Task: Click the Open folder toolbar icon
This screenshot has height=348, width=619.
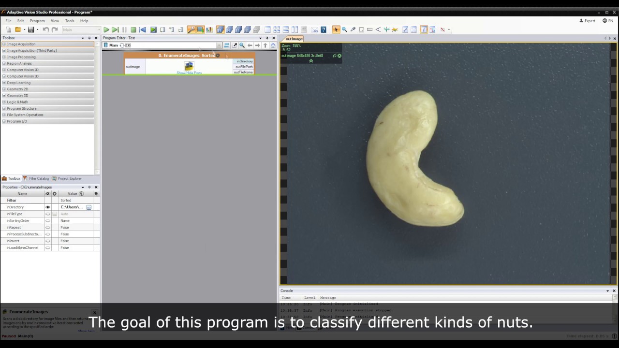Action: (x=18, y=29)
